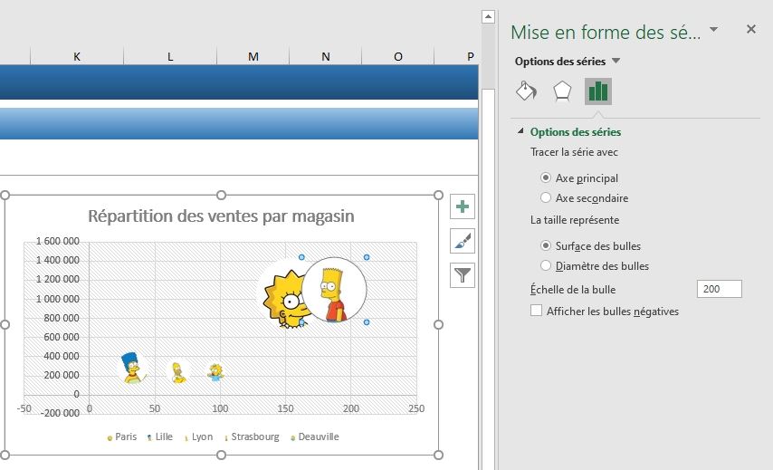This screenshot has height=470, width=773.
Task: Enable Afficher les bulles négatives checkbox
Action: pos(536,311)
